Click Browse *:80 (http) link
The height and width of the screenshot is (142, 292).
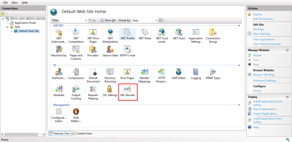[x=264, y=75]
